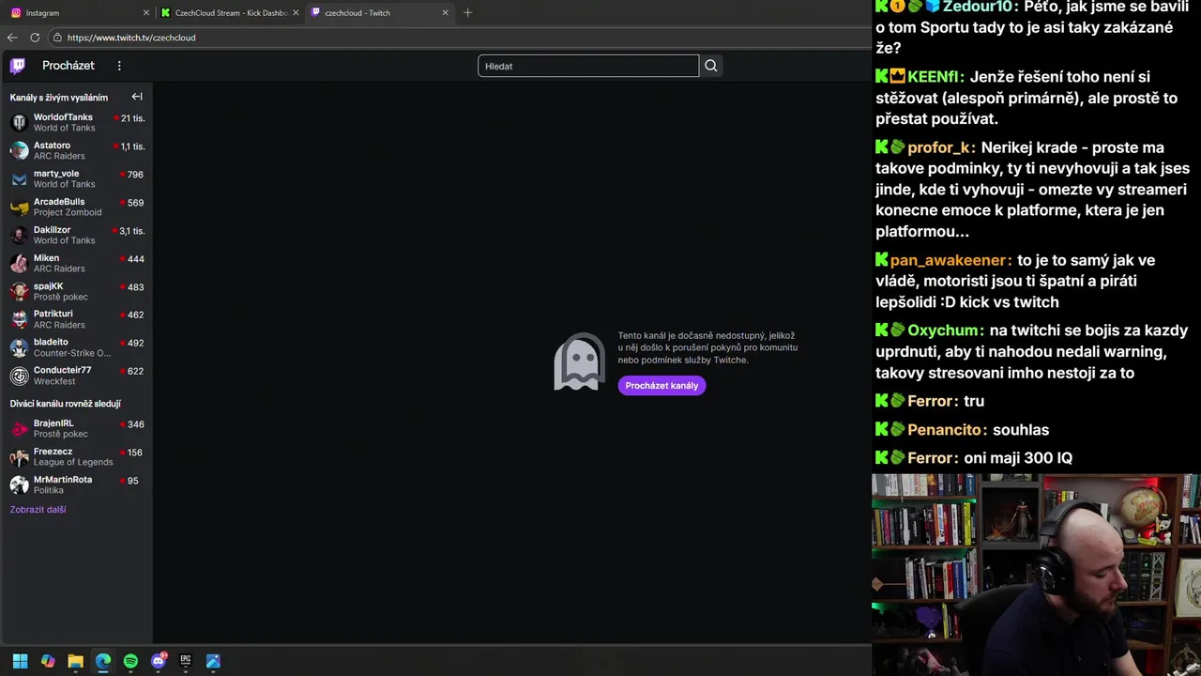Viewport: 1201px width, 676px height.
Task: Click the KEENfl username in chat
Action: [931, 77]
